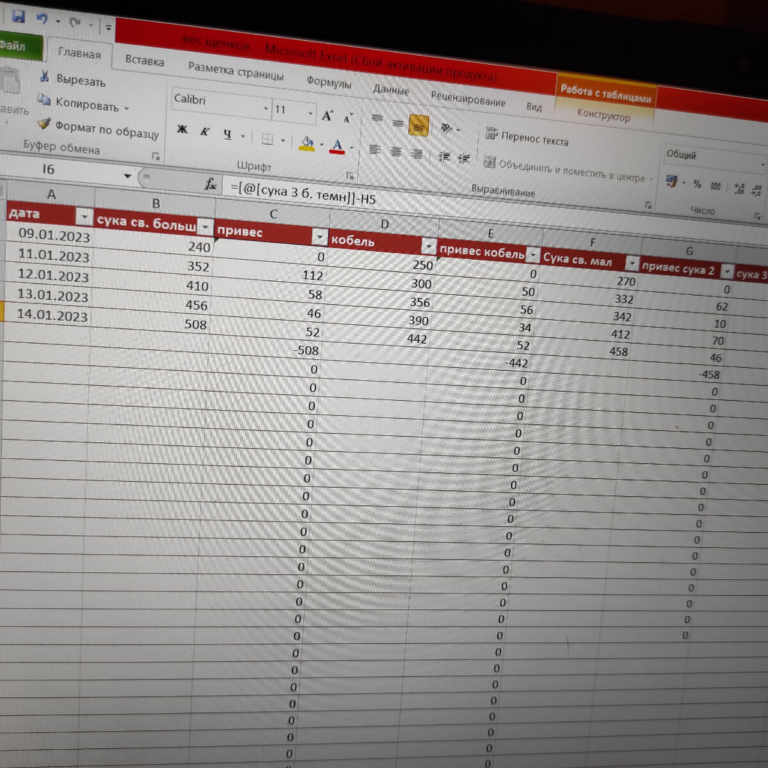Viewport: 768px width, 768px height.
Task: Click the Redo arrow icon
Action: tap(75, 23)
